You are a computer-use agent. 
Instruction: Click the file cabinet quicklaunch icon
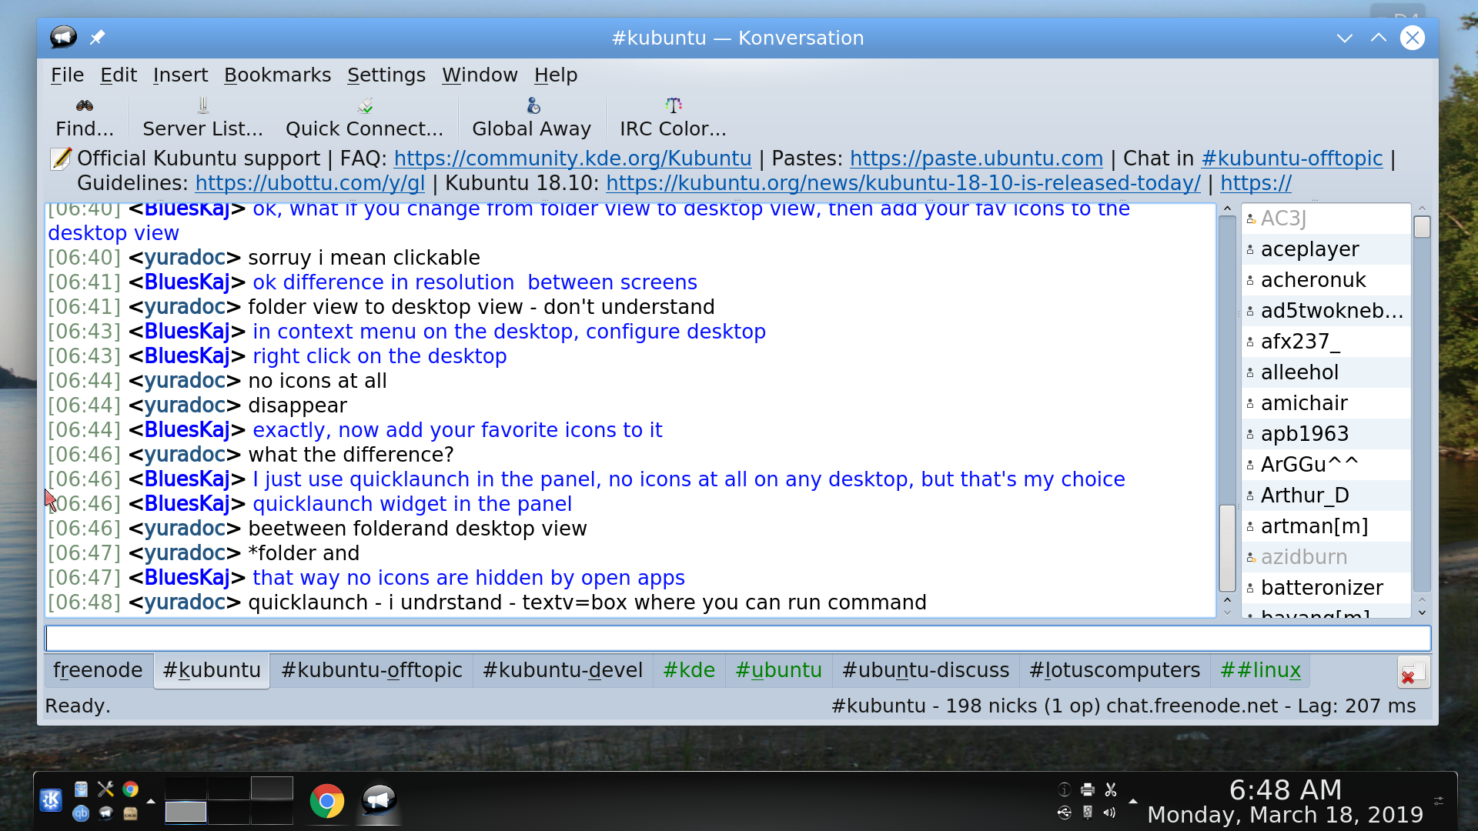81,789
